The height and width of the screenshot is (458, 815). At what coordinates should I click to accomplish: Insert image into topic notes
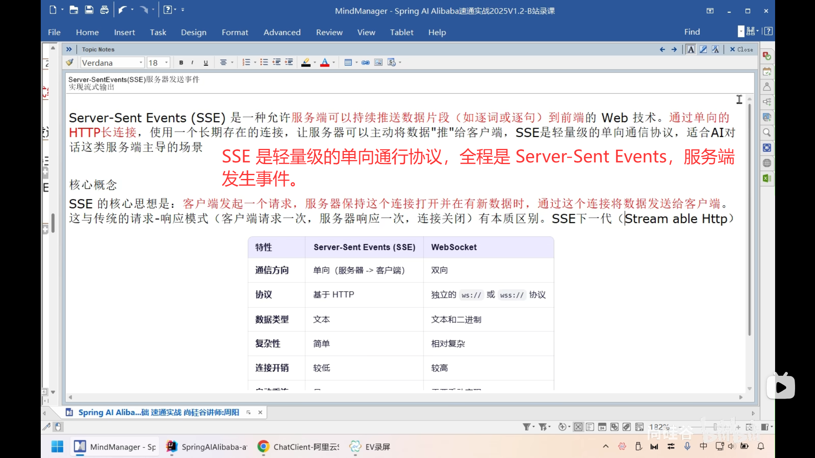(378, 63)
